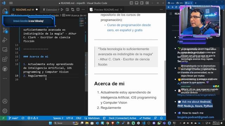This screenshot has width=225, height=126.
Task: Go forward in the browser window
Action: pos(172,7)
